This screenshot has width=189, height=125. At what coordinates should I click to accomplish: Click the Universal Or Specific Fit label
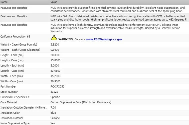(15, 97)
